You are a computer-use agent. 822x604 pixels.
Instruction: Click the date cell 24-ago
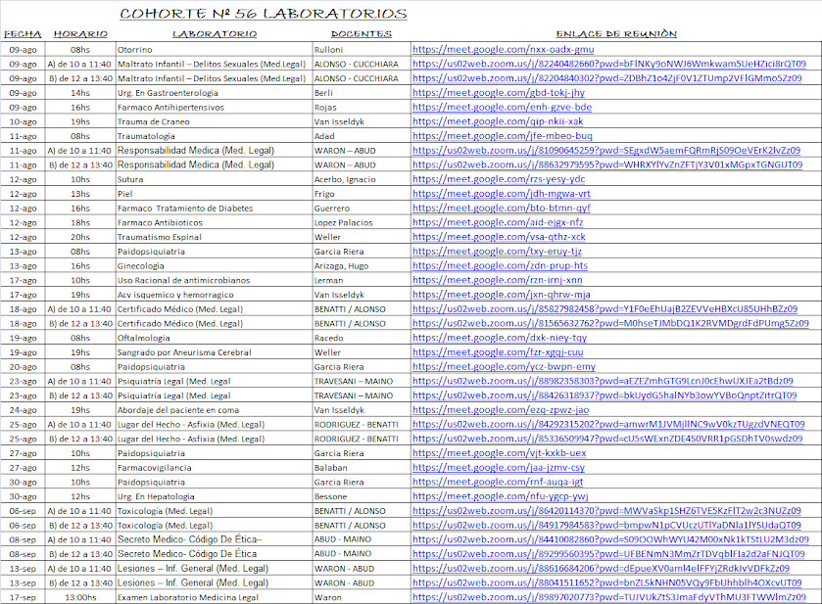[24, 409]
